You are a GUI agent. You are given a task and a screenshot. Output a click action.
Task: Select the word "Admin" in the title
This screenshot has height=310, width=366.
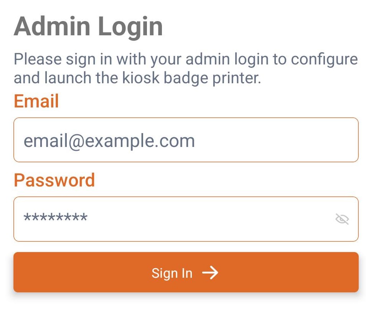[x=53, y=26]
